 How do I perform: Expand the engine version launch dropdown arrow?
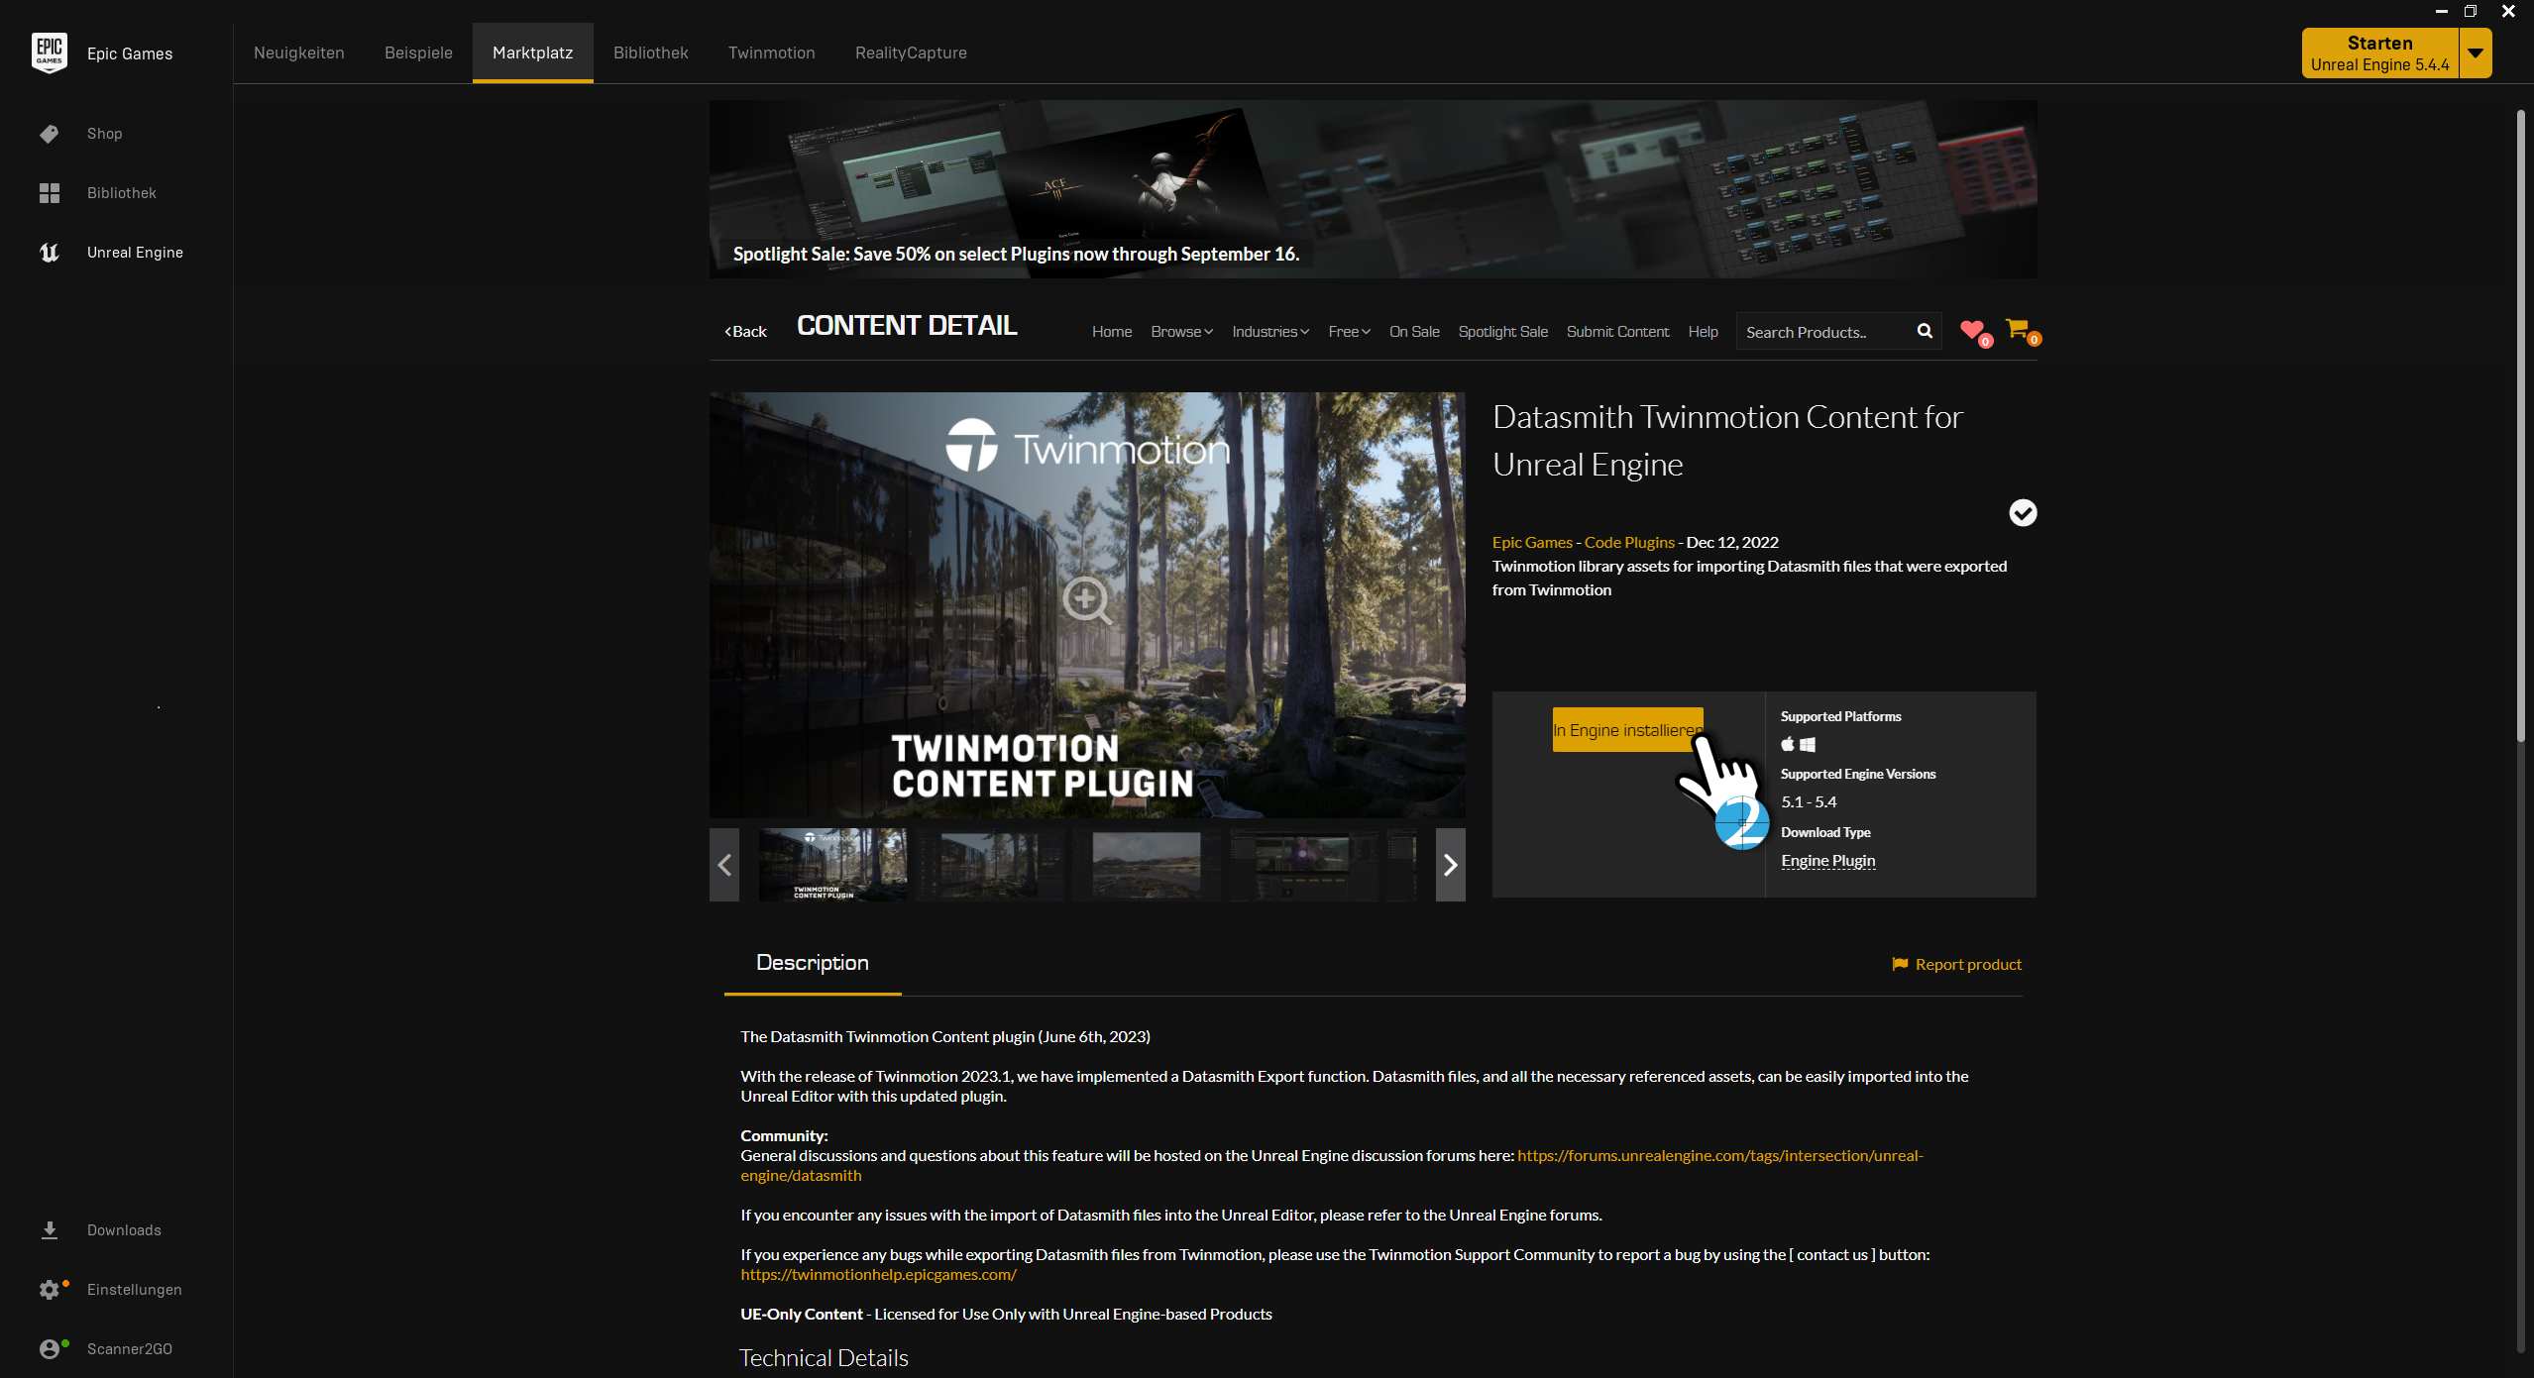coord(2476,53)
